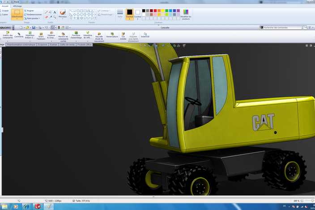Click the SolidWorks Save diskette icon
Image resolution: width=315 pixels, height=210 pixels.
pos(34,27)
